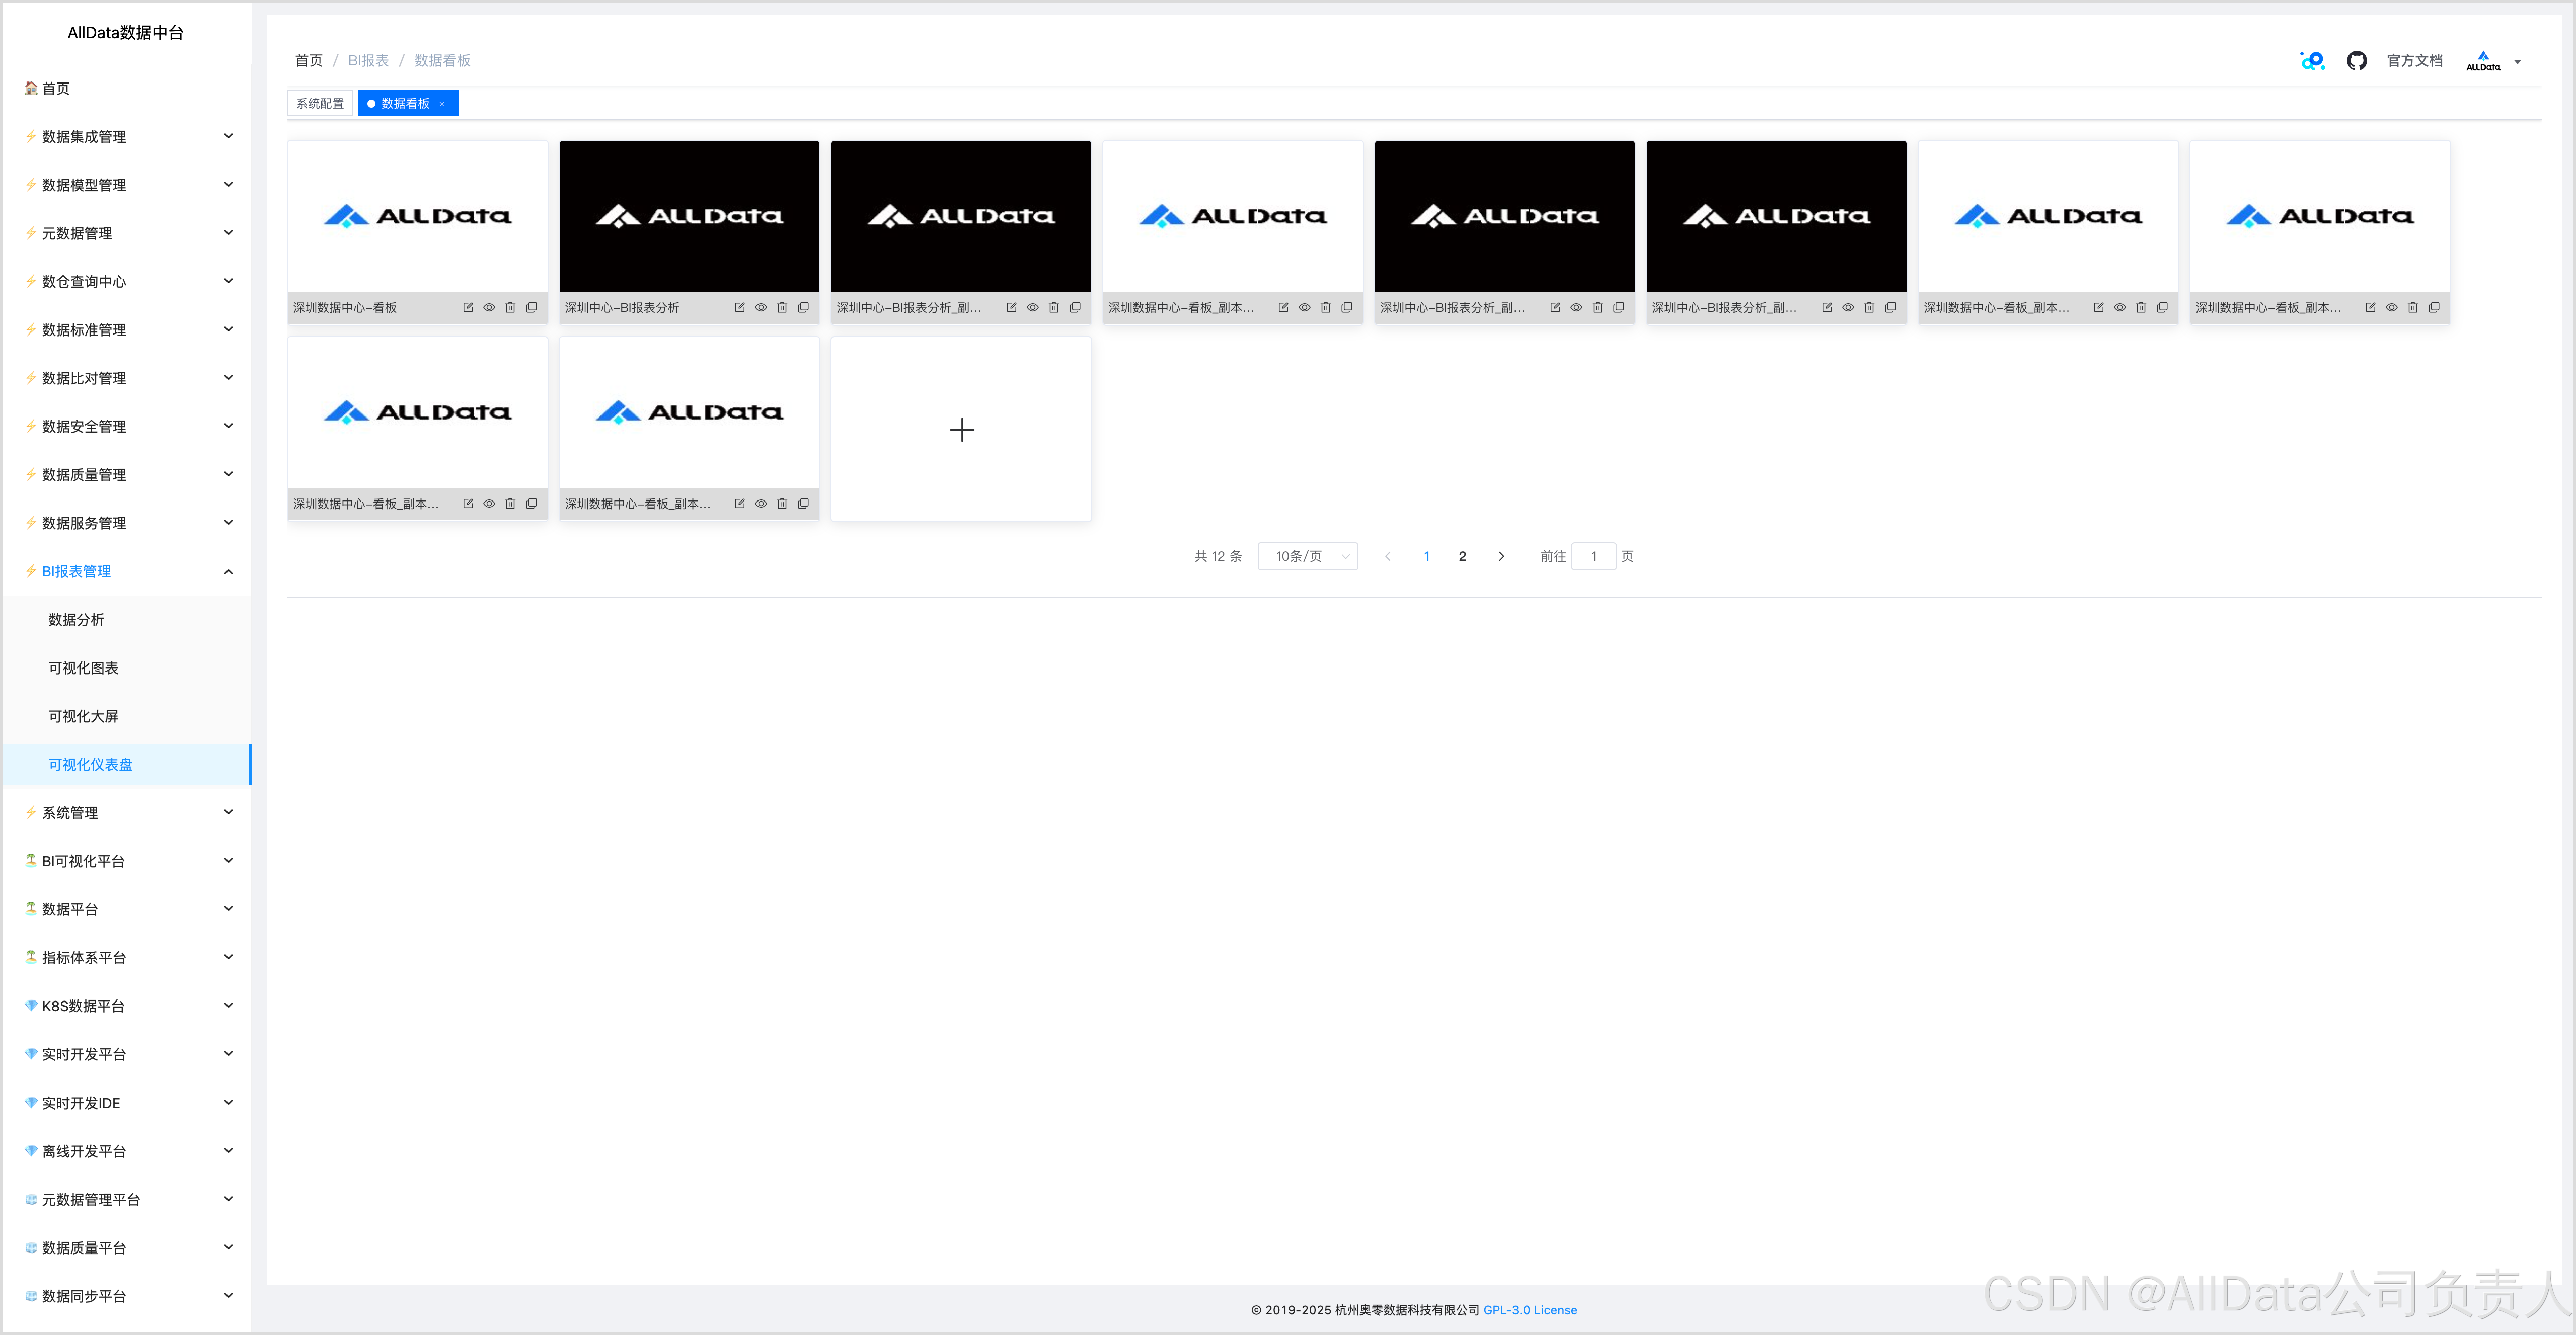Viewport: 2576px width, 1335px height.
Task: Switch to the 系统配置 tab
Action: click(x=320, y=104)
